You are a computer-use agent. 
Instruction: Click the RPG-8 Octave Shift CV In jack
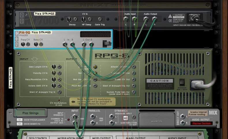coord(59,86)
